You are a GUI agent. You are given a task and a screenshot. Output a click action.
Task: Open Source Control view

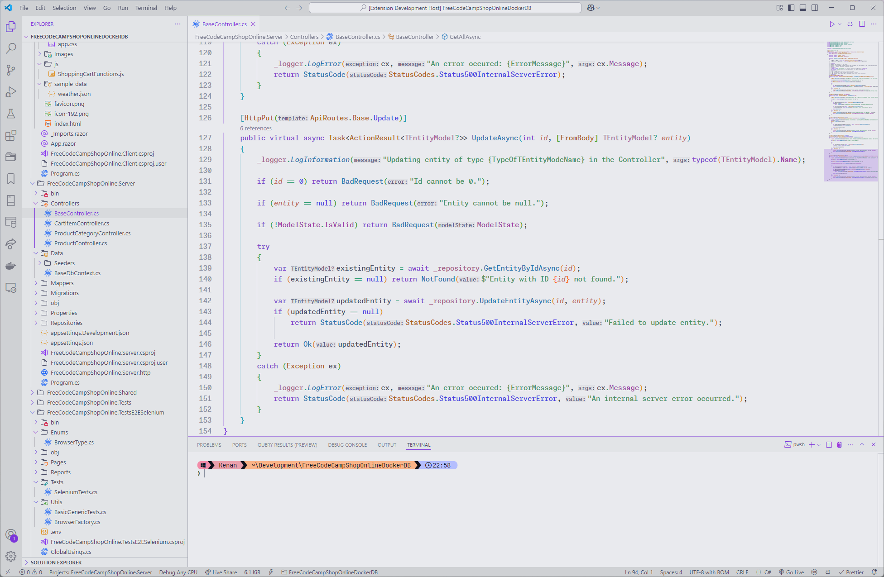pyautogui.click(x=11, y=70)
